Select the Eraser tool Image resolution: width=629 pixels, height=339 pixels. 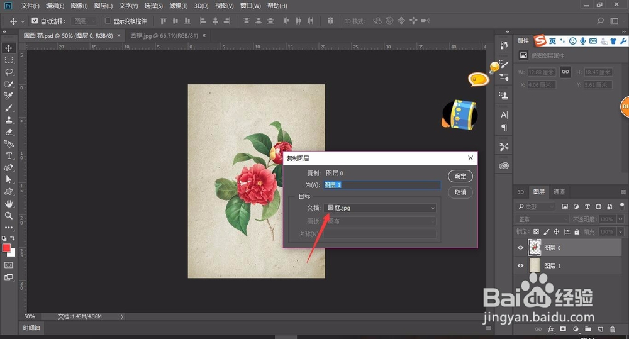click(x=8, y=132)
